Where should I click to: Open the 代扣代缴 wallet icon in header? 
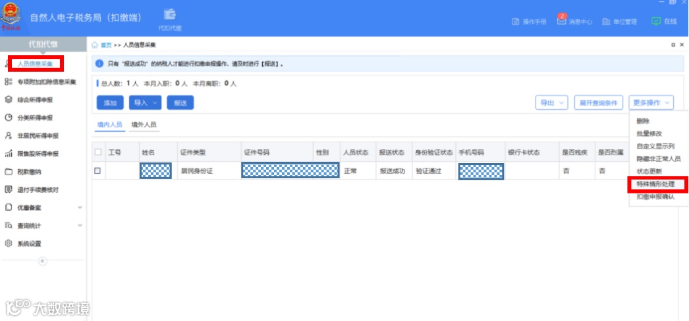coord(170,14)
